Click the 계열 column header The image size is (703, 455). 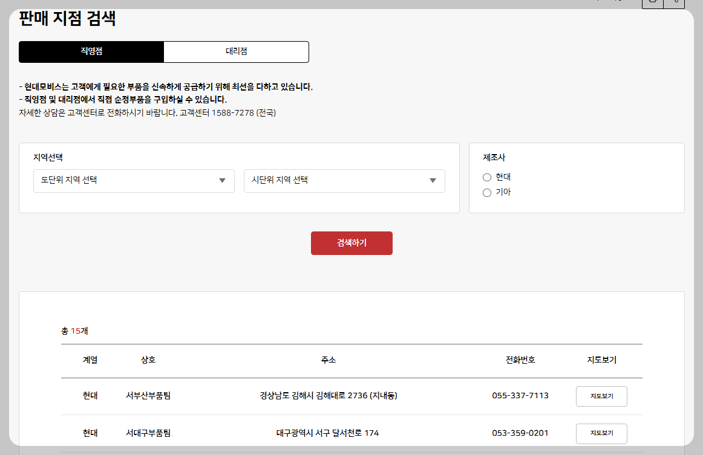90,360
